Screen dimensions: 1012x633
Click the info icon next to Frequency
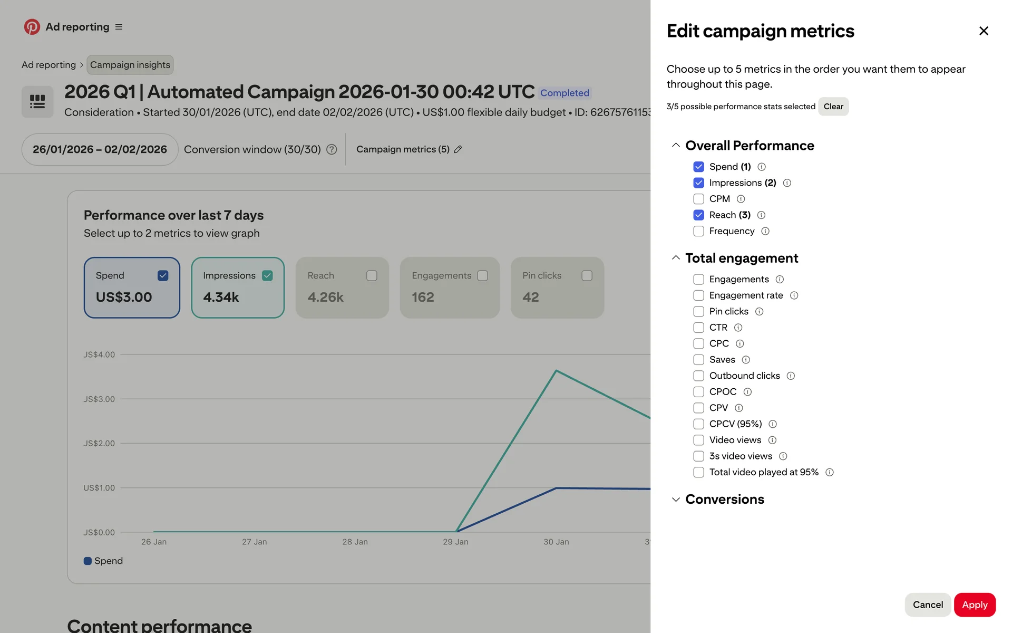pos(765,231)
